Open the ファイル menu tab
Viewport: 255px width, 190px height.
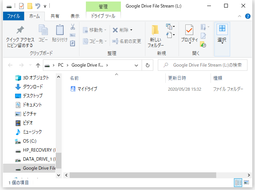click(14, 16)
